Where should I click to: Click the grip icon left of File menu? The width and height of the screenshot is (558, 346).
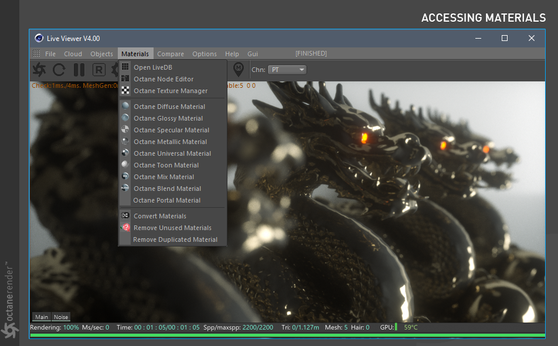pyautogui.click(x=36, y=53)
